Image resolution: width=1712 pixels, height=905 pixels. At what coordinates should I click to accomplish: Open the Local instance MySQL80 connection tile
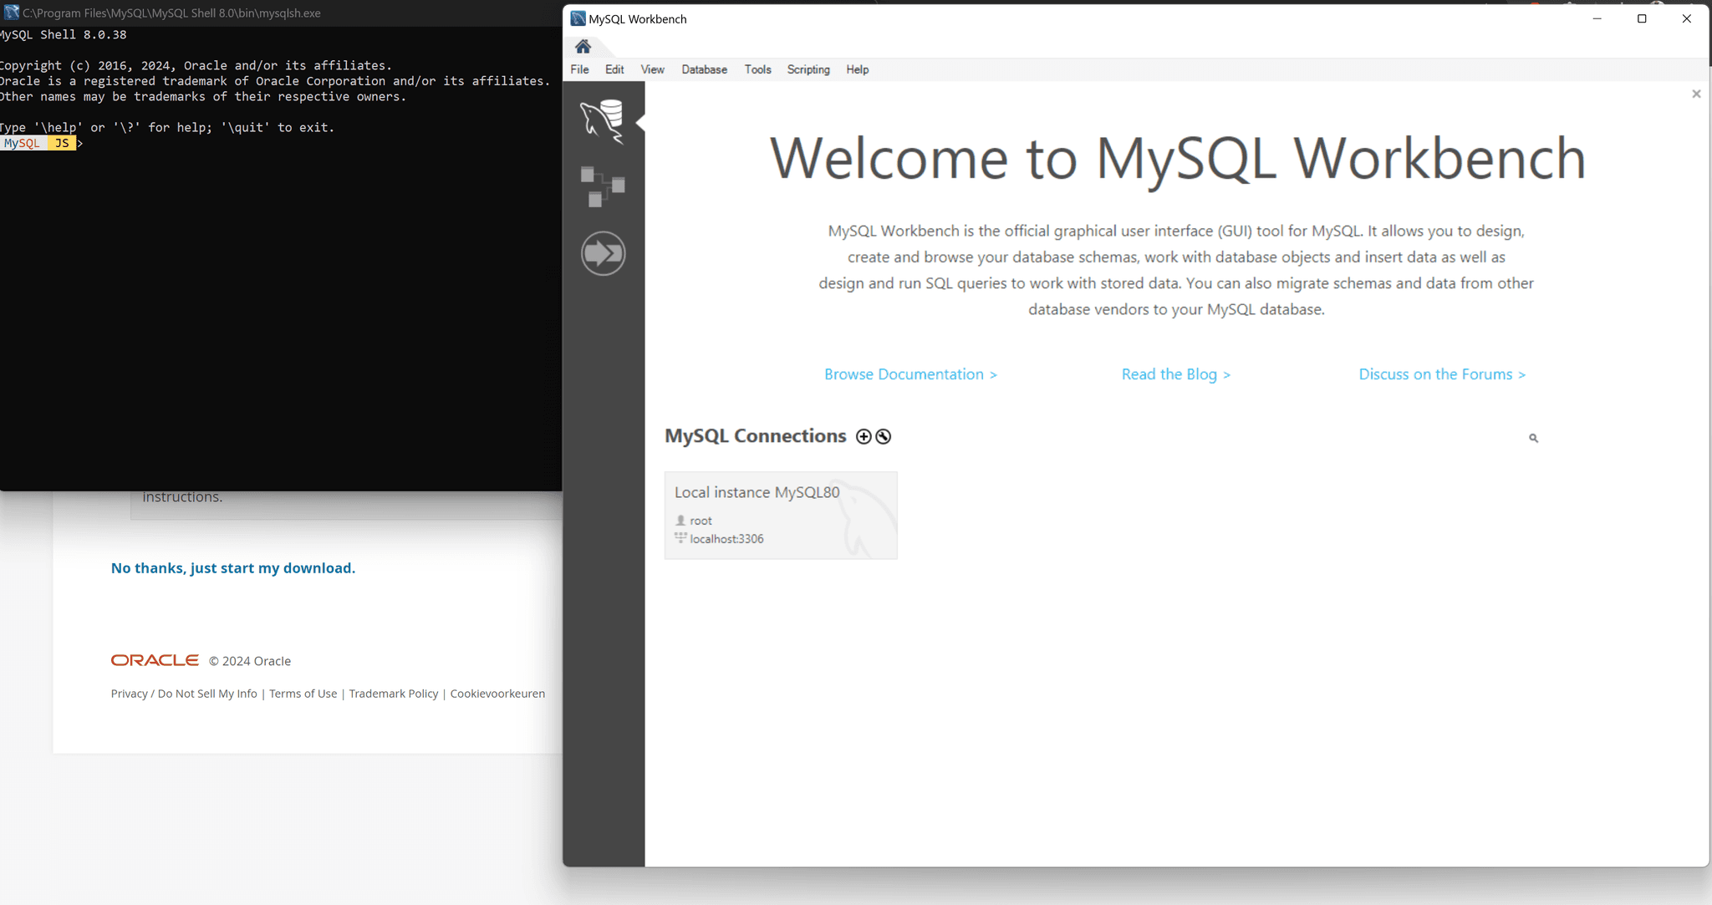[x=781, y=515]
